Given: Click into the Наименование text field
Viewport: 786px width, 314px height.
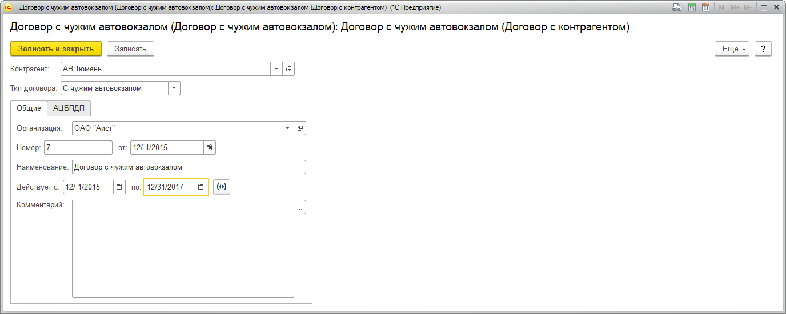Looking at the screenshot, I should point(189,167).
